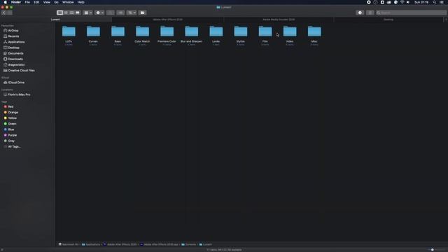Filter by the Green tag
Image resolution: width=448 pixels, height=252 pixels.
[x=12, y=124]
